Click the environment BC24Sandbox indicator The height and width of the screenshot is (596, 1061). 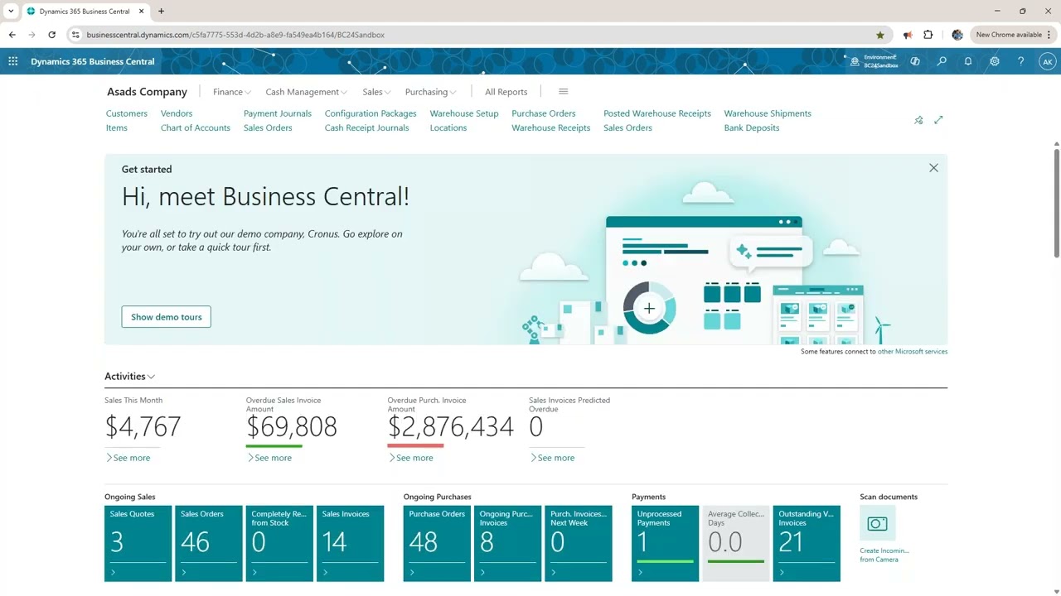[x=874, y=61]
